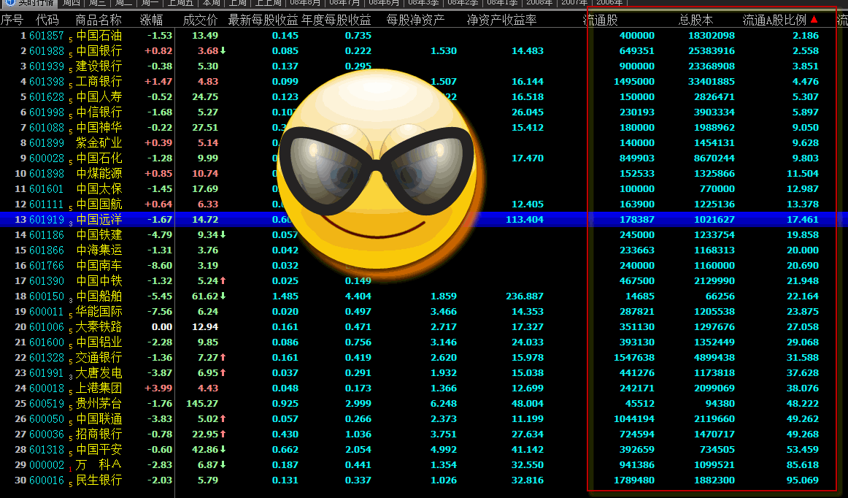This screenshot has width=848, height=498.
Task: Click the 61.62 price of 中国船舶
Action: (205, 296)
